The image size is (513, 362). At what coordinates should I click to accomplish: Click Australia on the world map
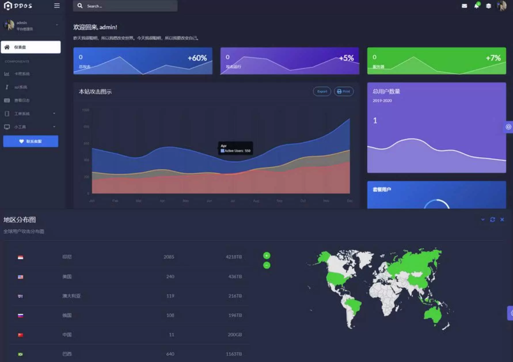point(433,315)
